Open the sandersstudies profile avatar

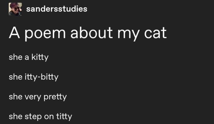point(15,9)
